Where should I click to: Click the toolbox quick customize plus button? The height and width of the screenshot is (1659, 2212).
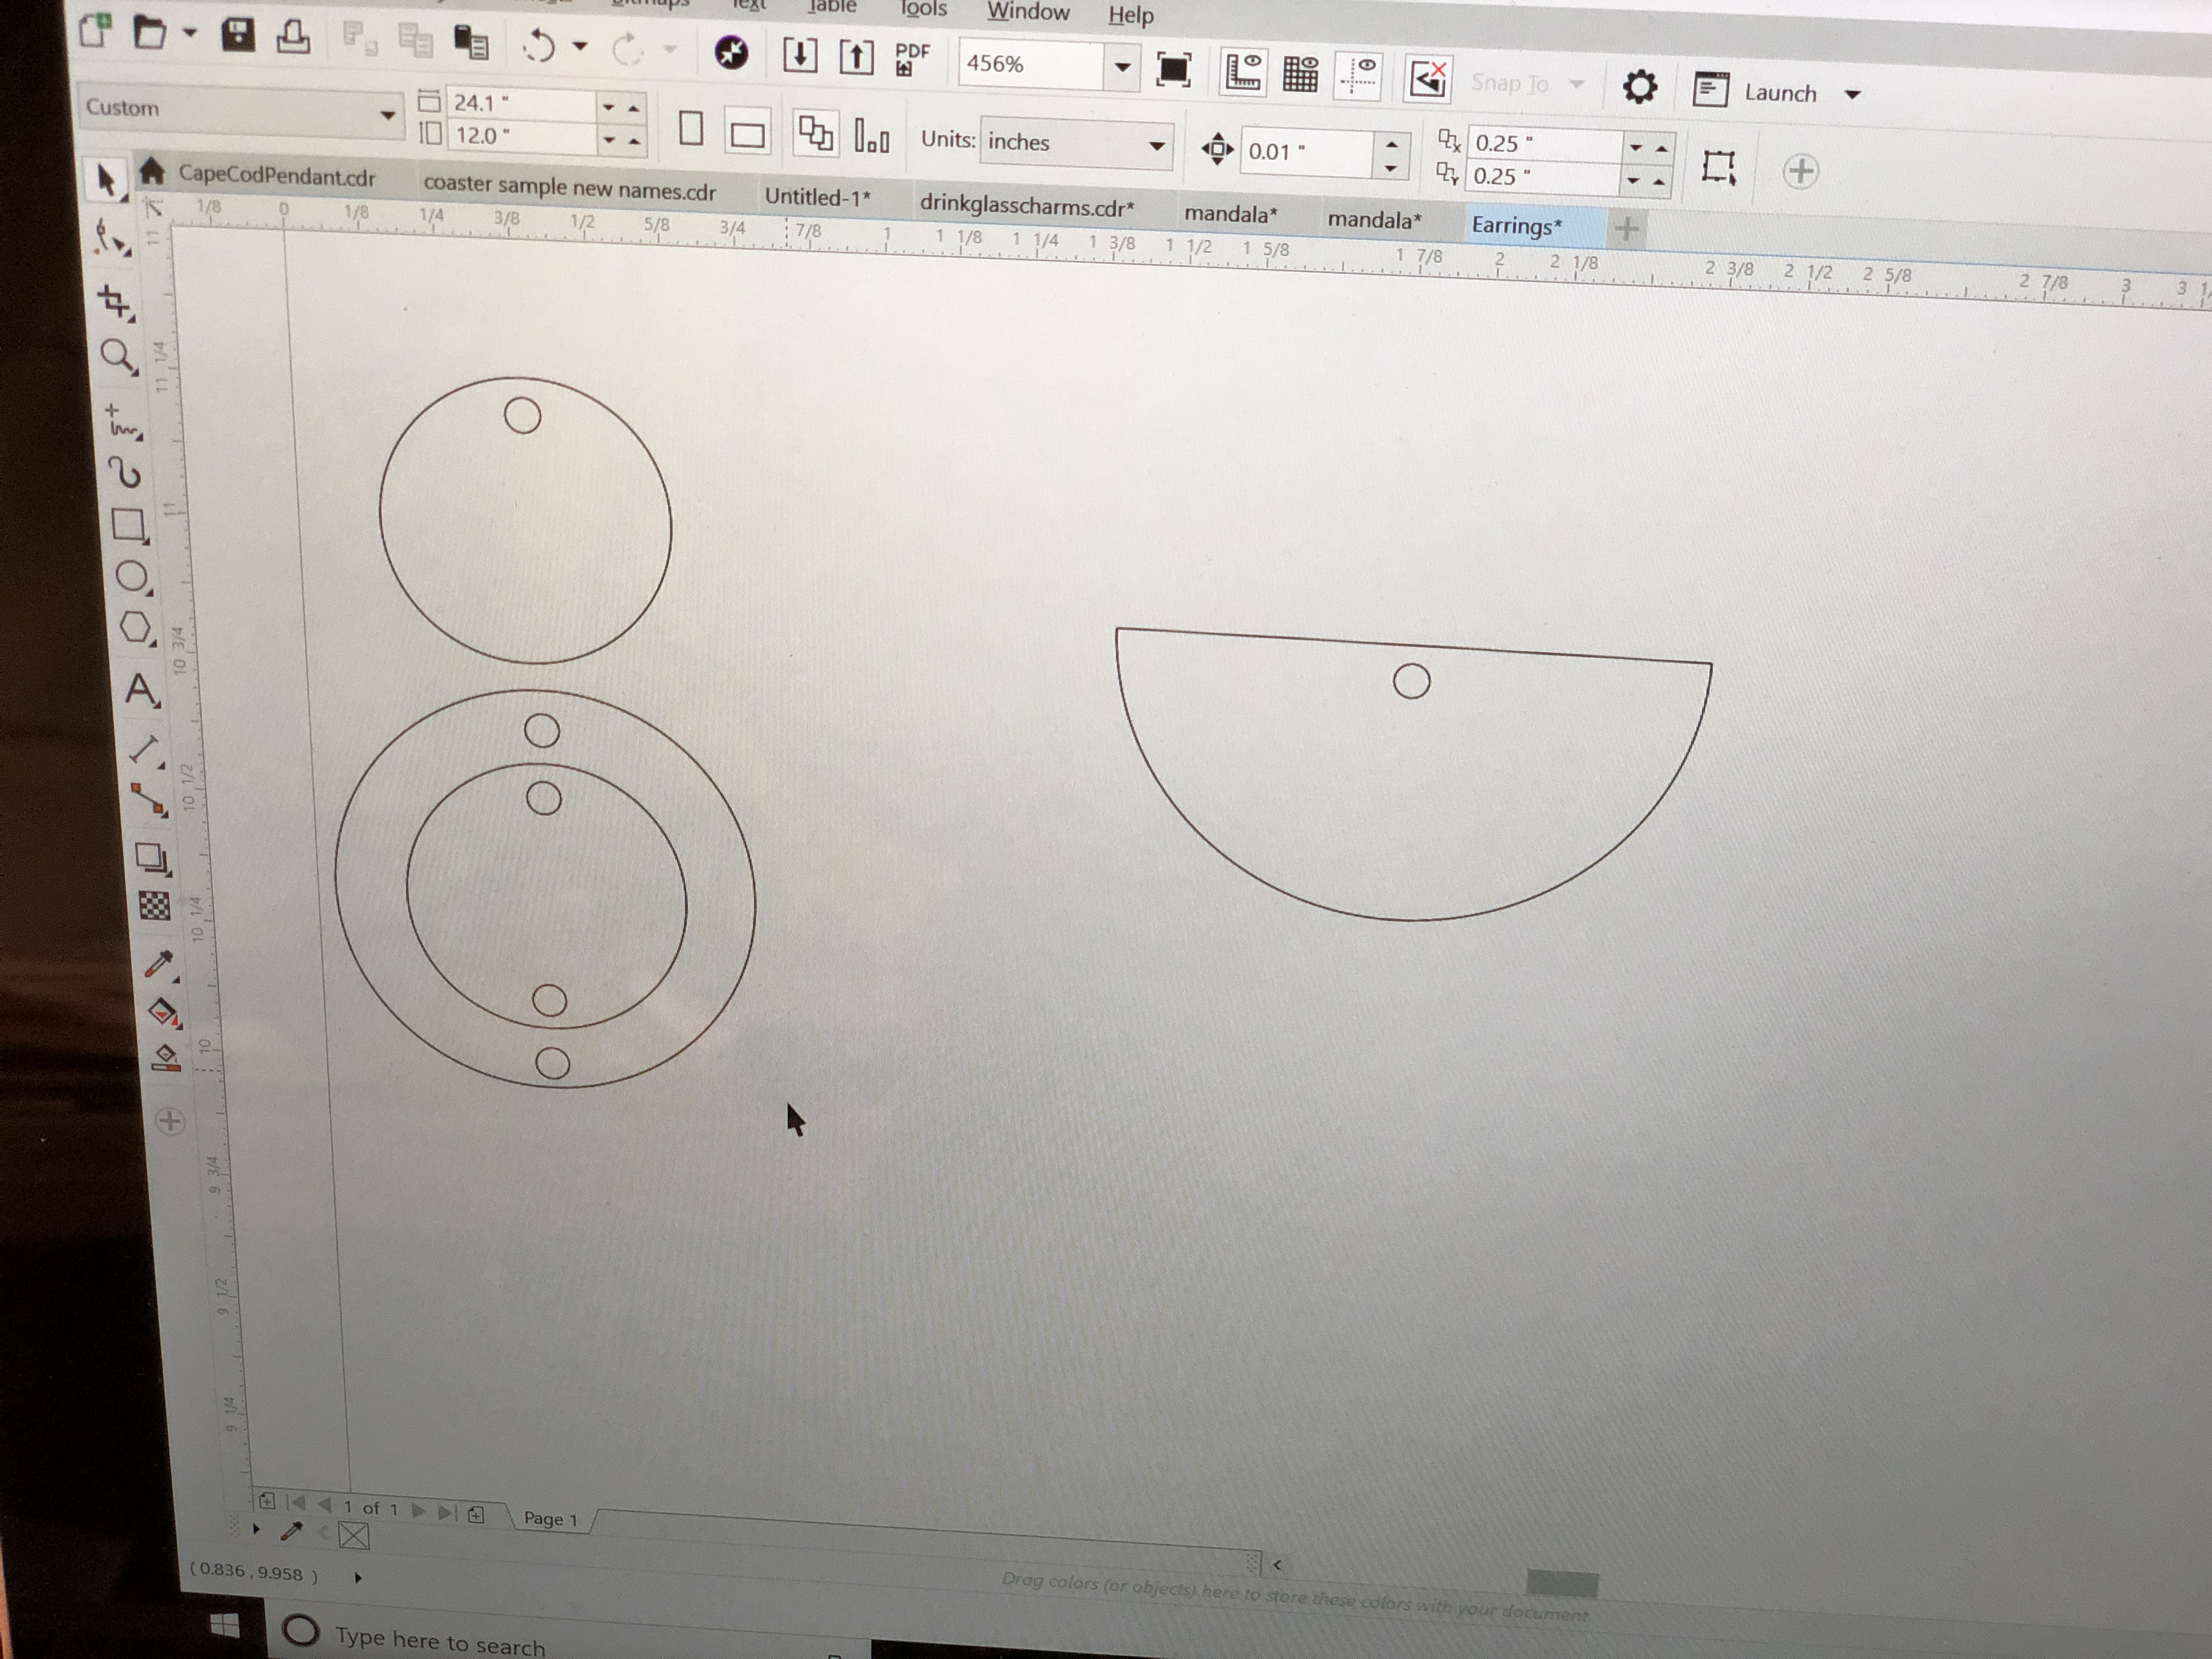[x=170, y=1121]
